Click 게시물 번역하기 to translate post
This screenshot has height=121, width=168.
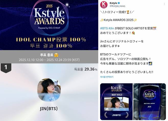pos(107,77)
